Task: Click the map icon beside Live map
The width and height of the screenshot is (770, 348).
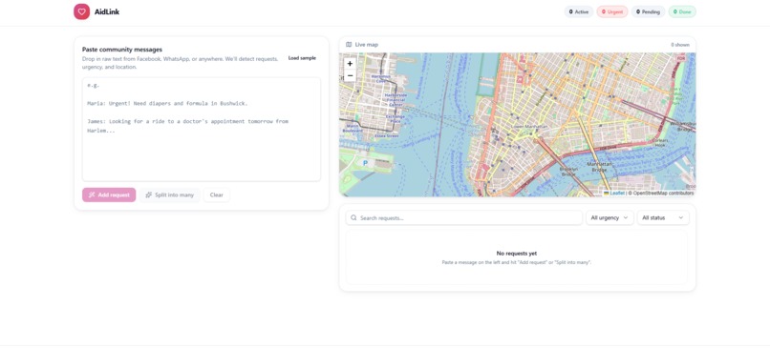Action: pyautogui.click(x=349, y=45)
